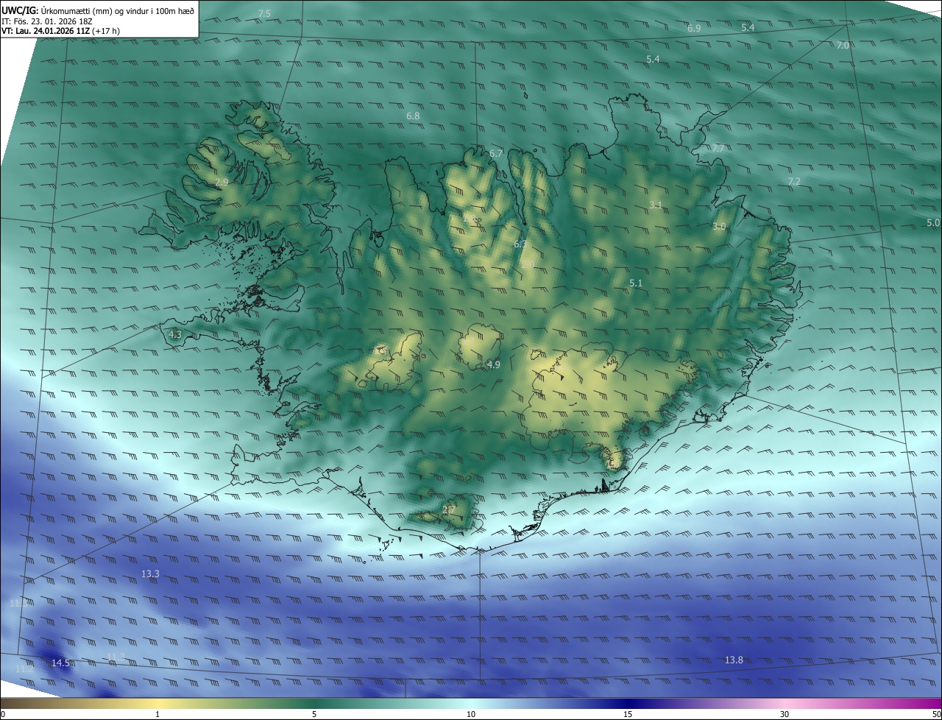Click the 4.3 value label

(175, 334)
